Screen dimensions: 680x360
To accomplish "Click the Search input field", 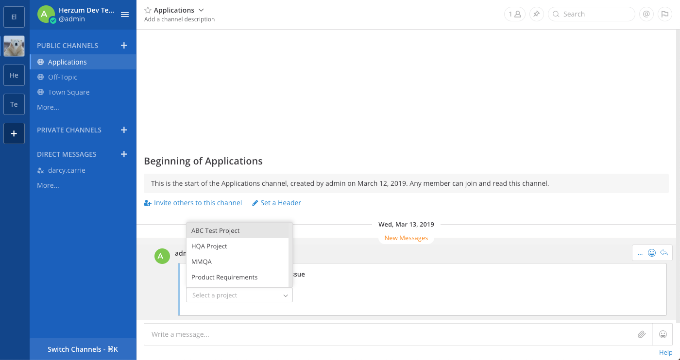I will pyautogui.click(x=595, y=14).
